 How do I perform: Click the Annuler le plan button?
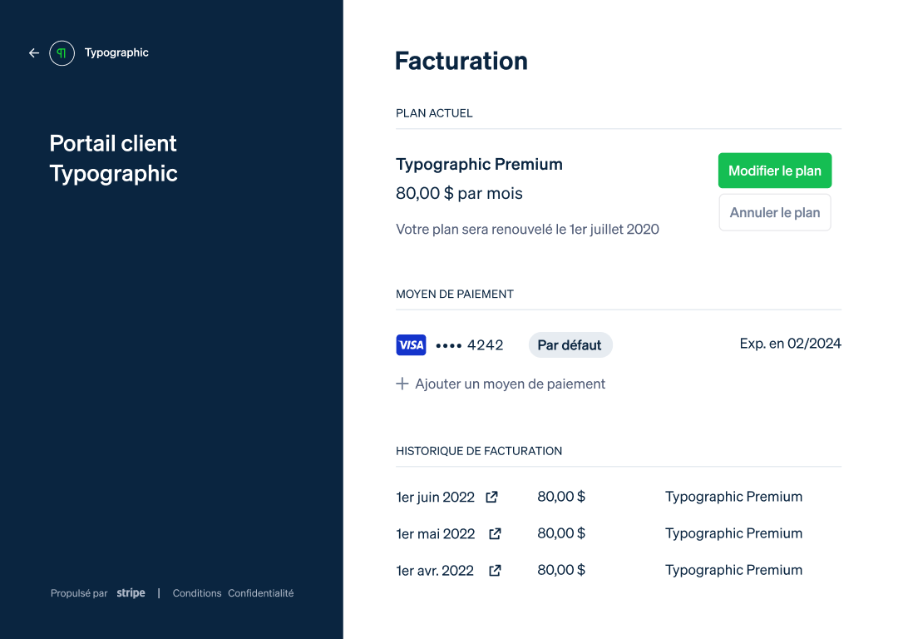click(x=775, y=213)
